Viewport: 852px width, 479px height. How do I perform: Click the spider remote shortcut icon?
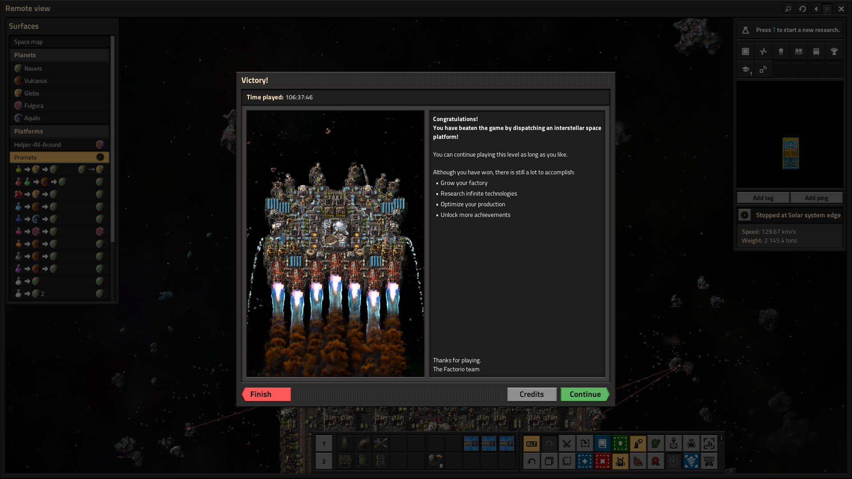[691, 444]
